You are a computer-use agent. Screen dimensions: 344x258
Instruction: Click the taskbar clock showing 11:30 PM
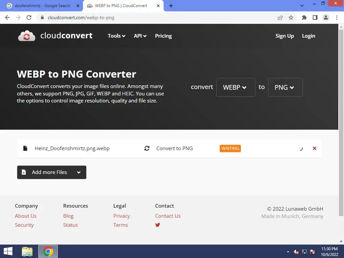click(329, 252)
